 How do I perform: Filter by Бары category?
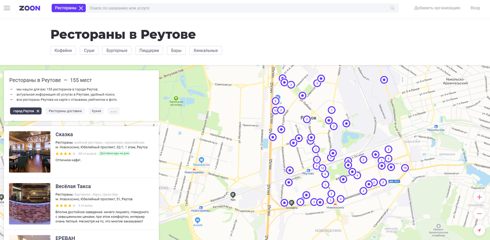point(176,51)
